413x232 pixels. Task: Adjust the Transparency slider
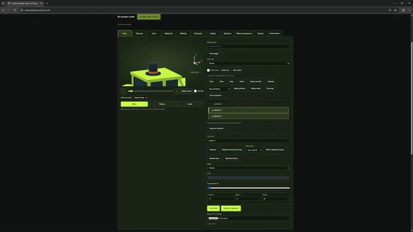point(248,188)
